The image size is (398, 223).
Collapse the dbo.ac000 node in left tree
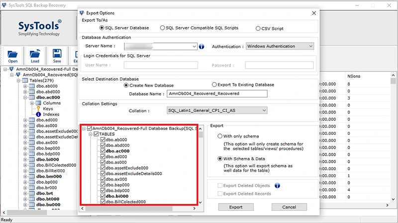25,98
